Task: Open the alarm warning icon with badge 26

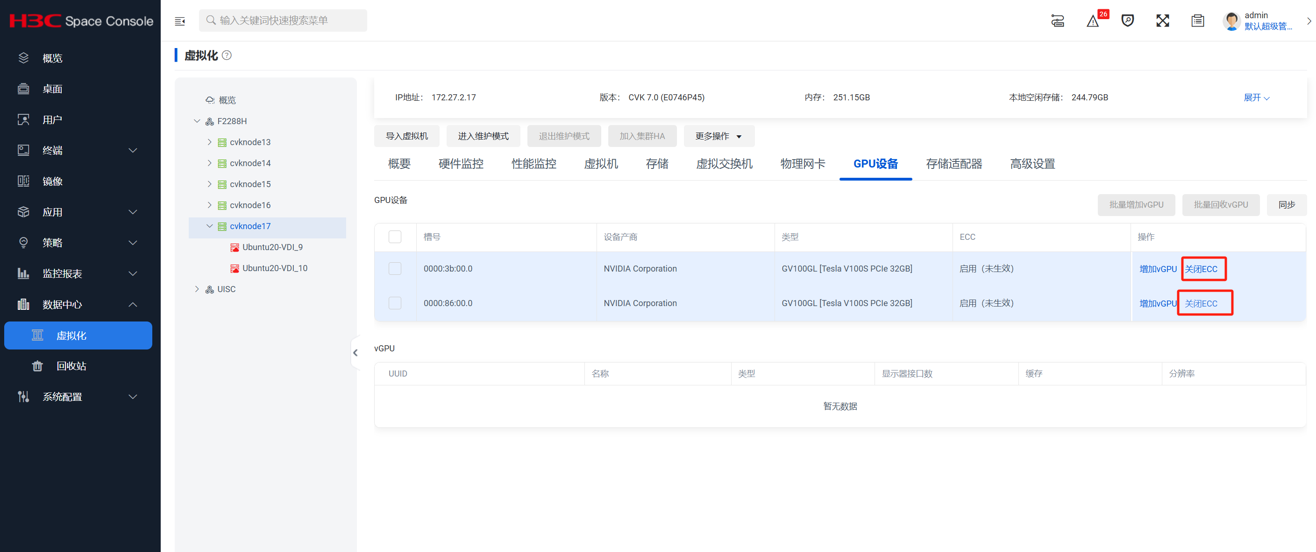Action: [x=1093, y=21]
